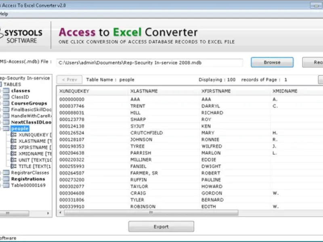Click the key cell 000000000
The width and height of the screenshot is (323, 242).
[x=72, y=99]
